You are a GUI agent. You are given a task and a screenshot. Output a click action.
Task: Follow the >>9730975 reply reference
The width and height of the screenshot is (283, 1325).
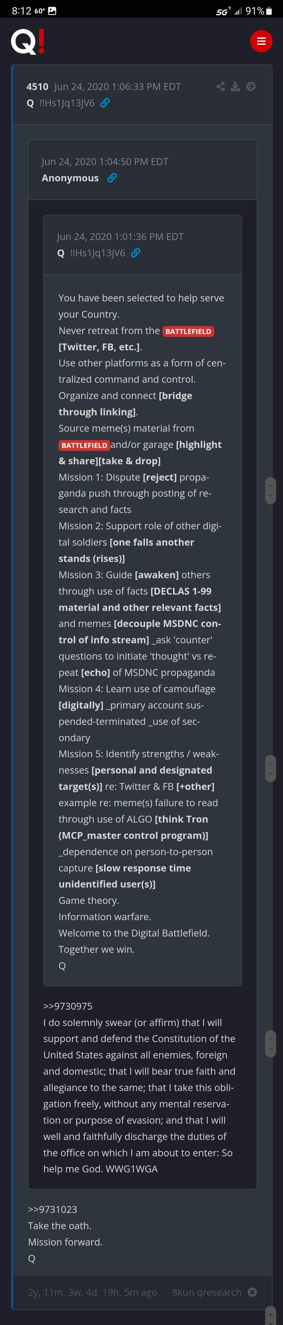click(x=68, y=1006)
